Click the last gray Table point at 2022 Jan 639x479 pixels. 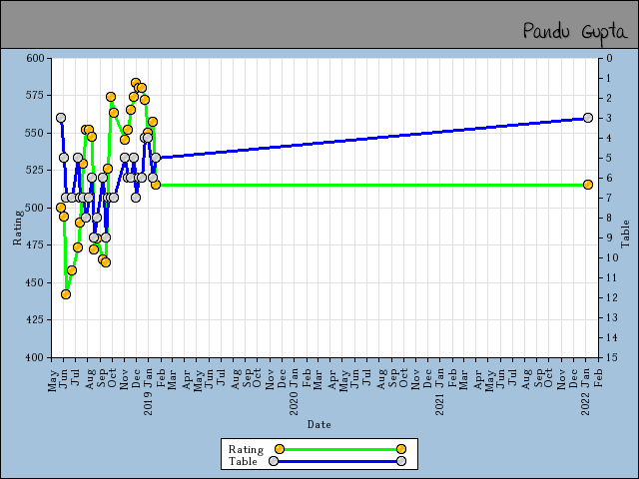tap(588, 118)
